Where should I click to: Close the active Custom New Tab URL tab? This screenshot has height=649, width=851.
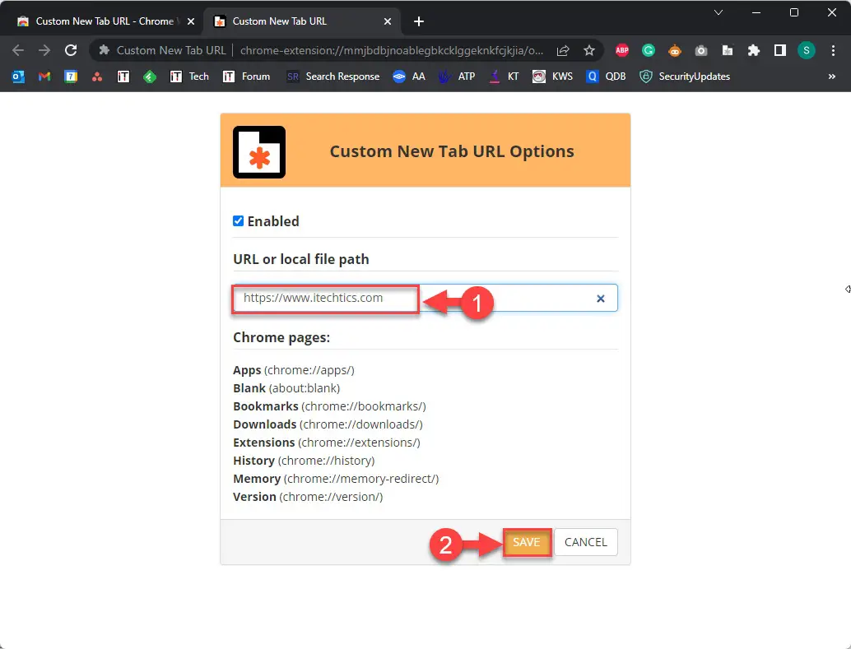click(388, 21)
